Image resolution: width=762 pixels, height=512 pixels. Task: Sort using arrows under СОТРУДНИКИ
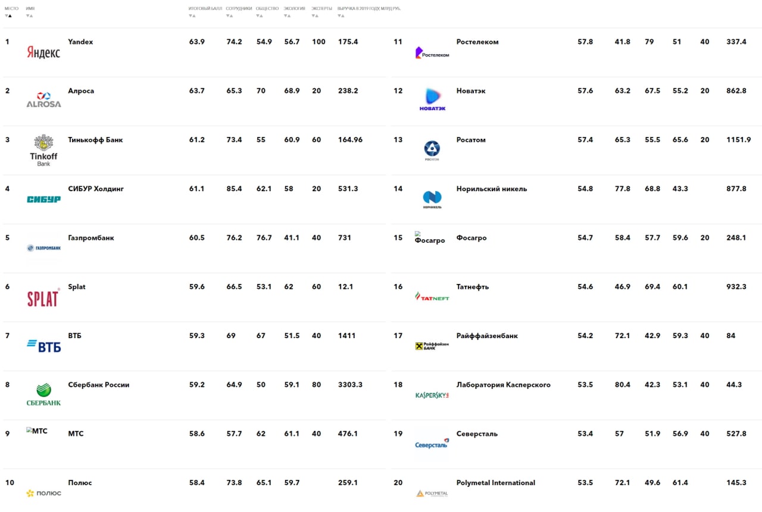[x=230, y=16]
